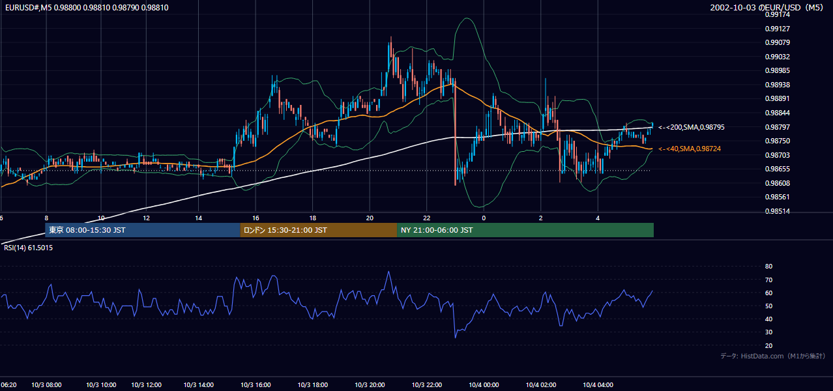Click RSI scale level 30

(x=768, y=332)
